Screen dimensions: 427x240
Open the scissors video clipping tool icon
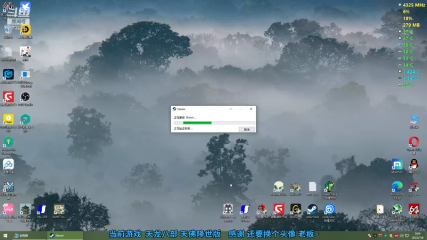click(x=9, y=189)
